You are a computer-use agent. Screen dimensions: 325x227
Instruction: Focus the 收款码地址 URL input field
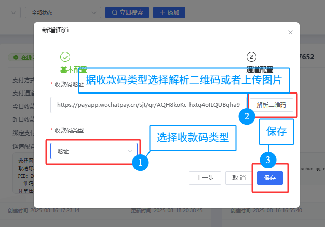(148, 104)
